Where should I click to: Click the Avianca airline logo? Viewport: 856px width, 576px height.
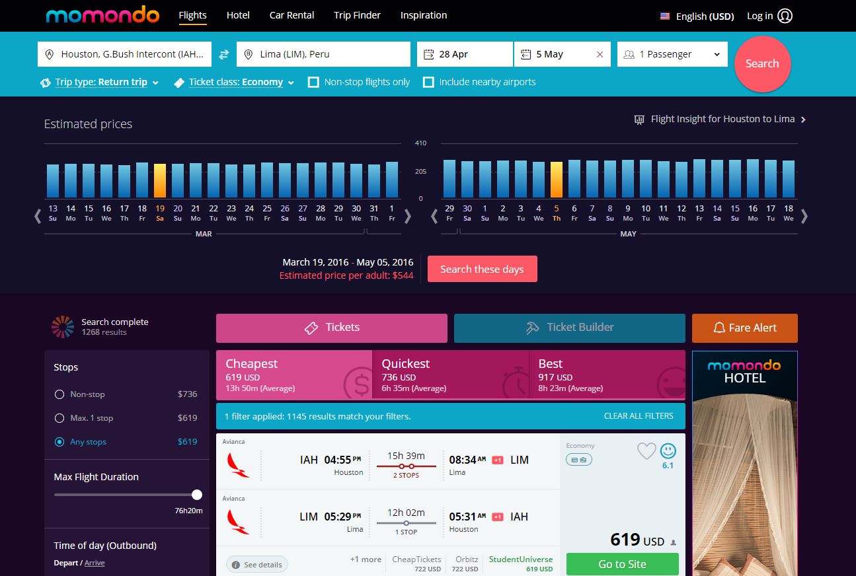[x=236, y=464]
